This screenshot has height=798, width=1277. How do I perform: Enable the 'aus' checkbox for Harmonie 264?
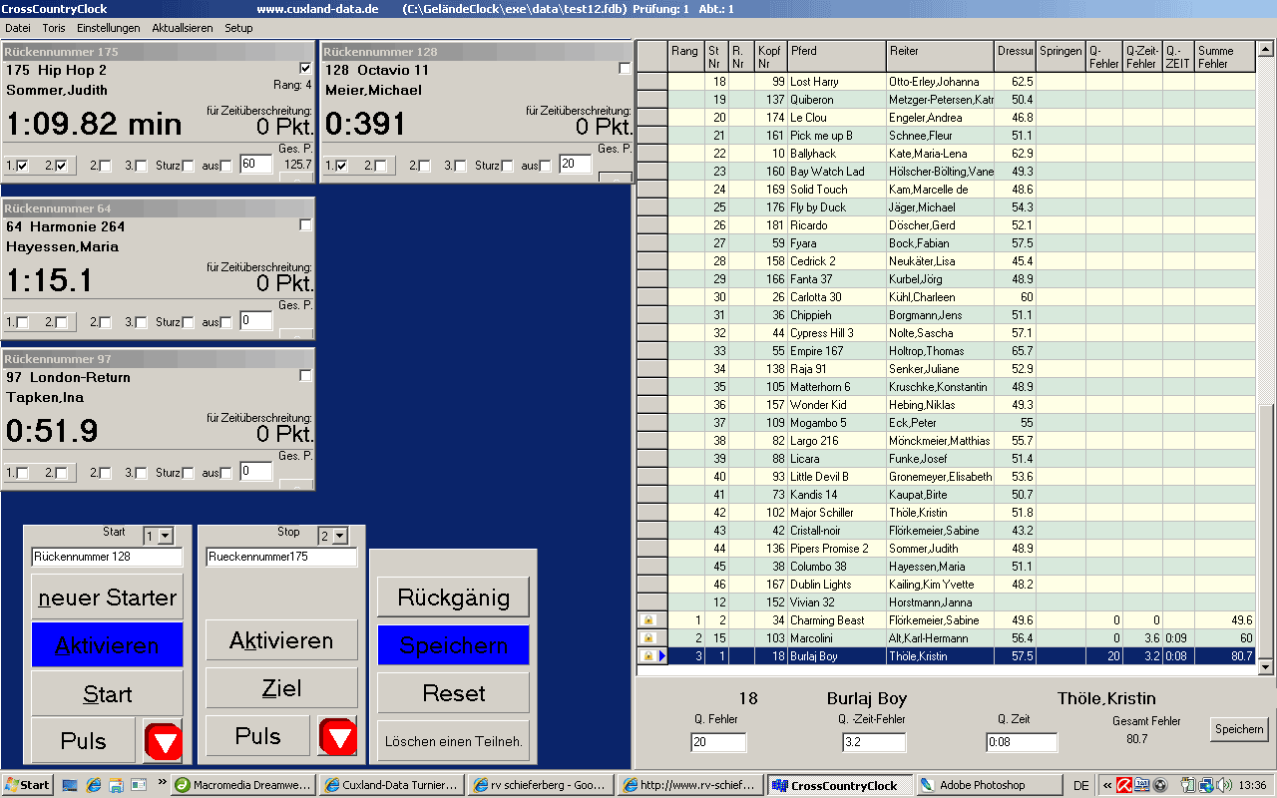[x=225, y=322]
